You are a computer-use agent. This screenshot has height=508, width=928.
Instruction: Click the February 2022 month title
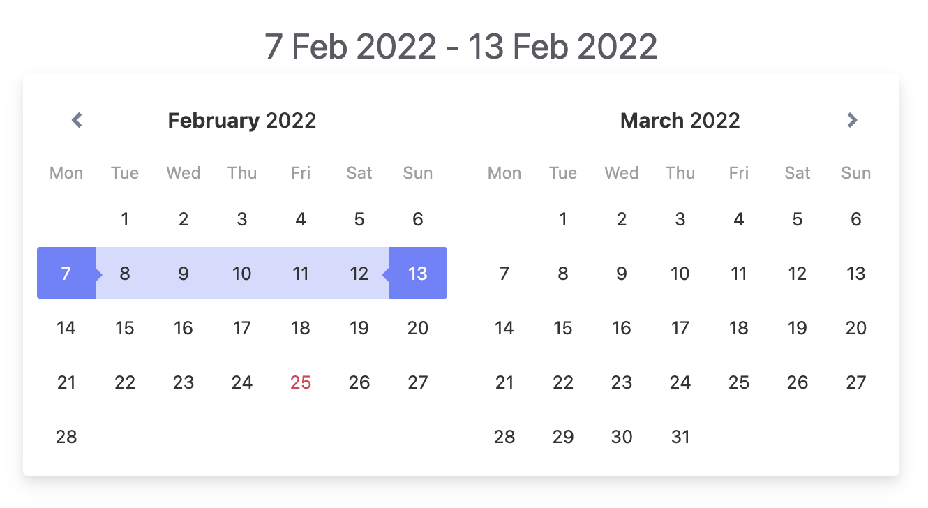pos(242,120)
